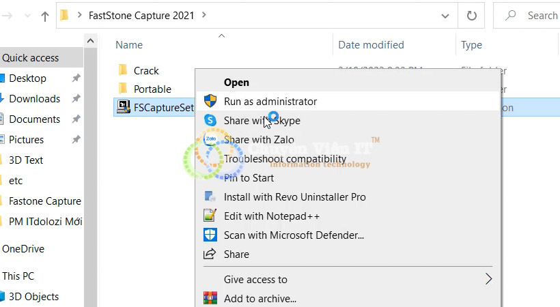560x307 pixels.
Task: Choose Troubleshoot compatibility option
Action: (285, 159)
